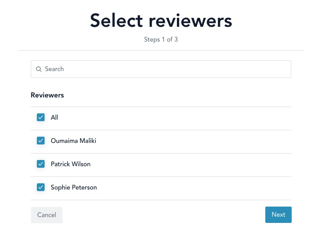Focus the Search reviewers input field
Image resolution: width=320 pixels, height=233 pixels.
[x=163, y=69]
